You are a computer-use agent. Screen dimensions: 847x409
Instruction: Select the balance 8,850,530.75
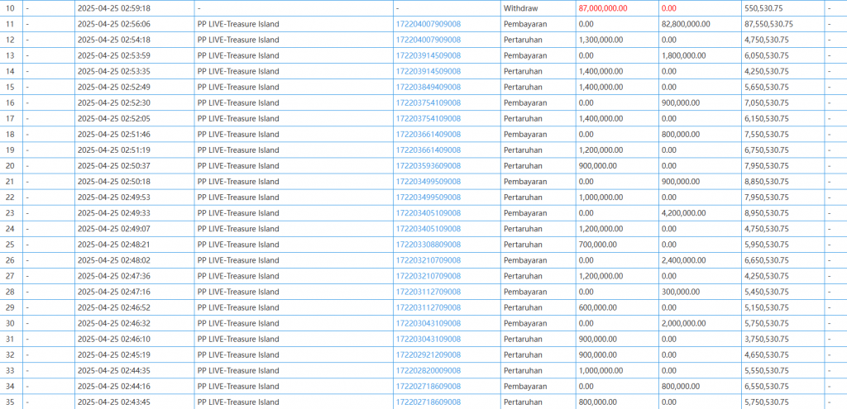(x=767, y=181)
